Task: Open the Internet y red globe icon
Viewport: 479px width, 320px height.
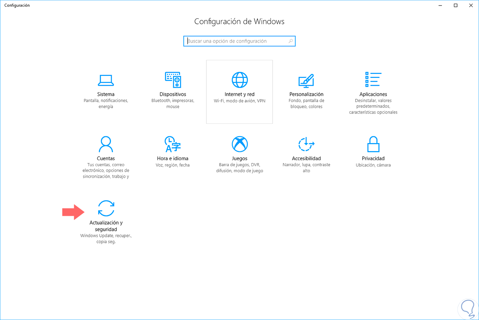Action: (x=239, y=80)
